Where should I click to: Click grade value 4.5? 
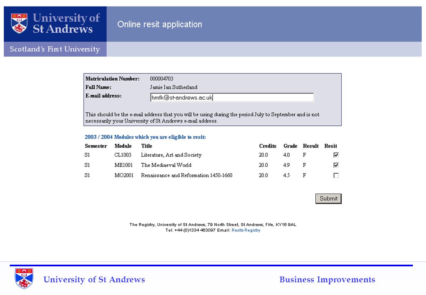[286, 175]
